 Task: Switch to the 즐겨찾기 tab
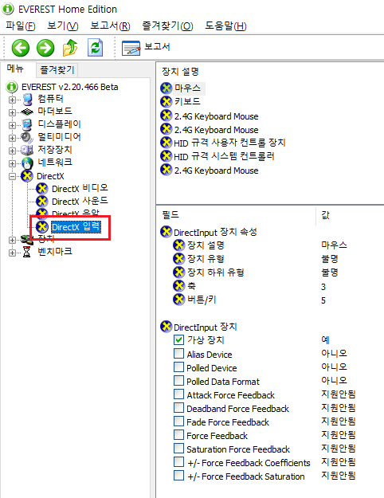[x=57, y=69]
